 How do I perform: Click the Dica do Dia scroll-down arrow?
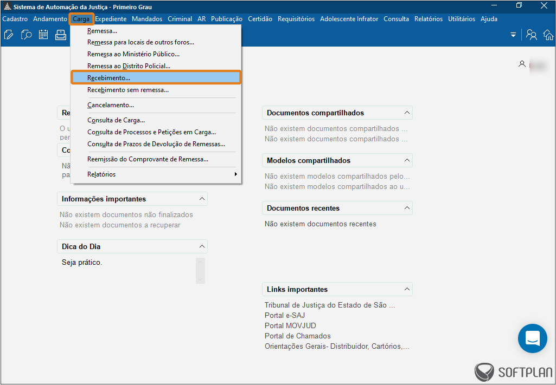point(200,279)
